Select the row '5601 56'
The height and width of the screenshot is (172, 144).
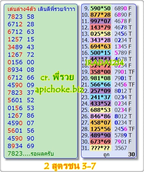coord(21,131)
